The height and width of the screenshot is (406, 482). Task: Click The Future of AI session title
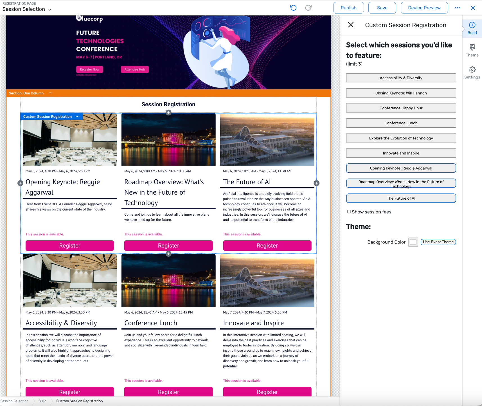point(247,182)
